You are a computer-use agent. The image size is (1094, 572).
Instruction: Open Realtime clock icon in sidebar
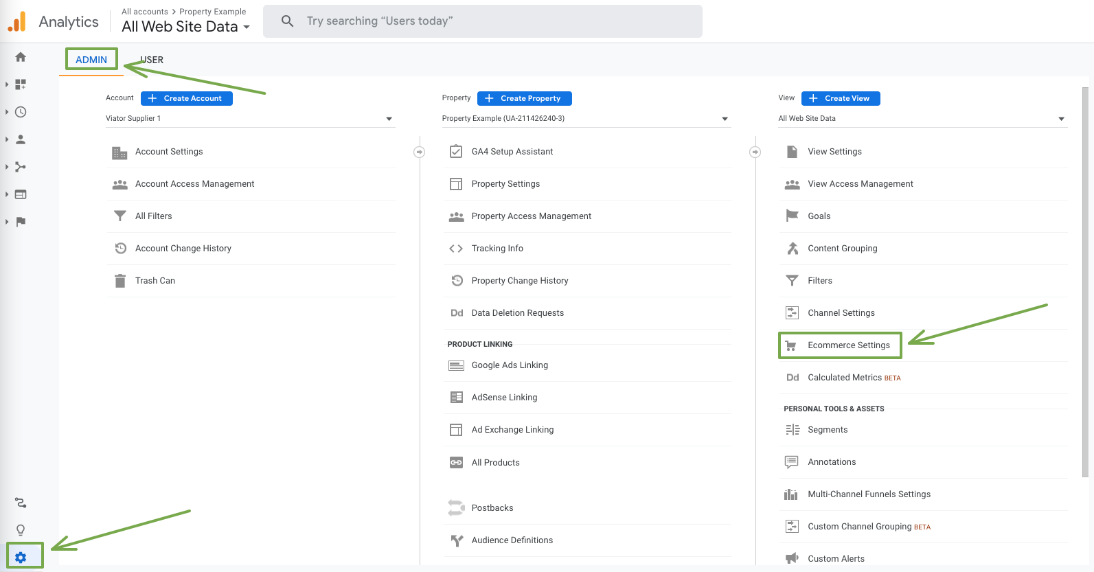click(21, 112)
